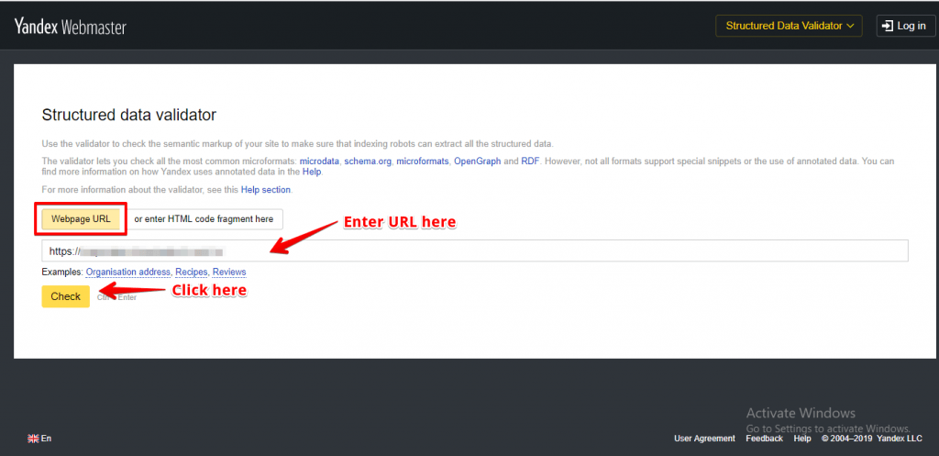Open the Help section link
Image resolution: width=939 pixels, height=456 pixels.
point(266,189)
